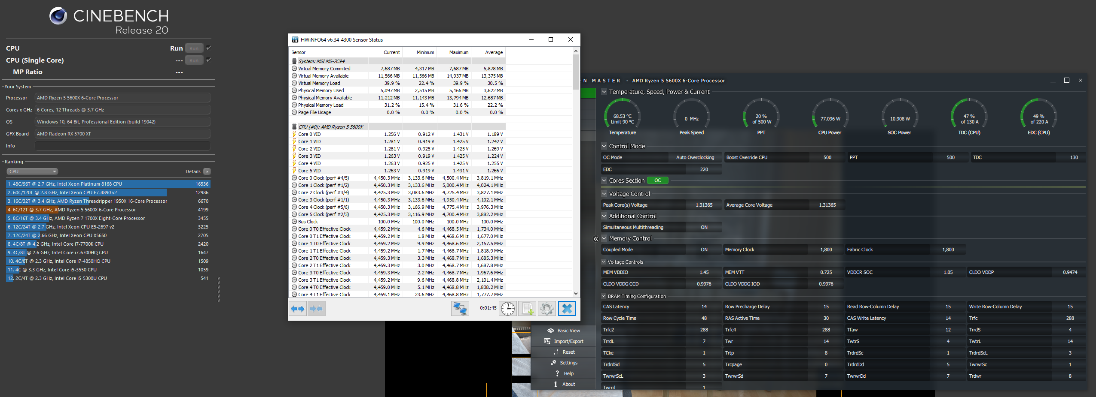Click Run button for CPU (Single Core)
Viewport: 1096px width, 397px height.
pos(194,60)
